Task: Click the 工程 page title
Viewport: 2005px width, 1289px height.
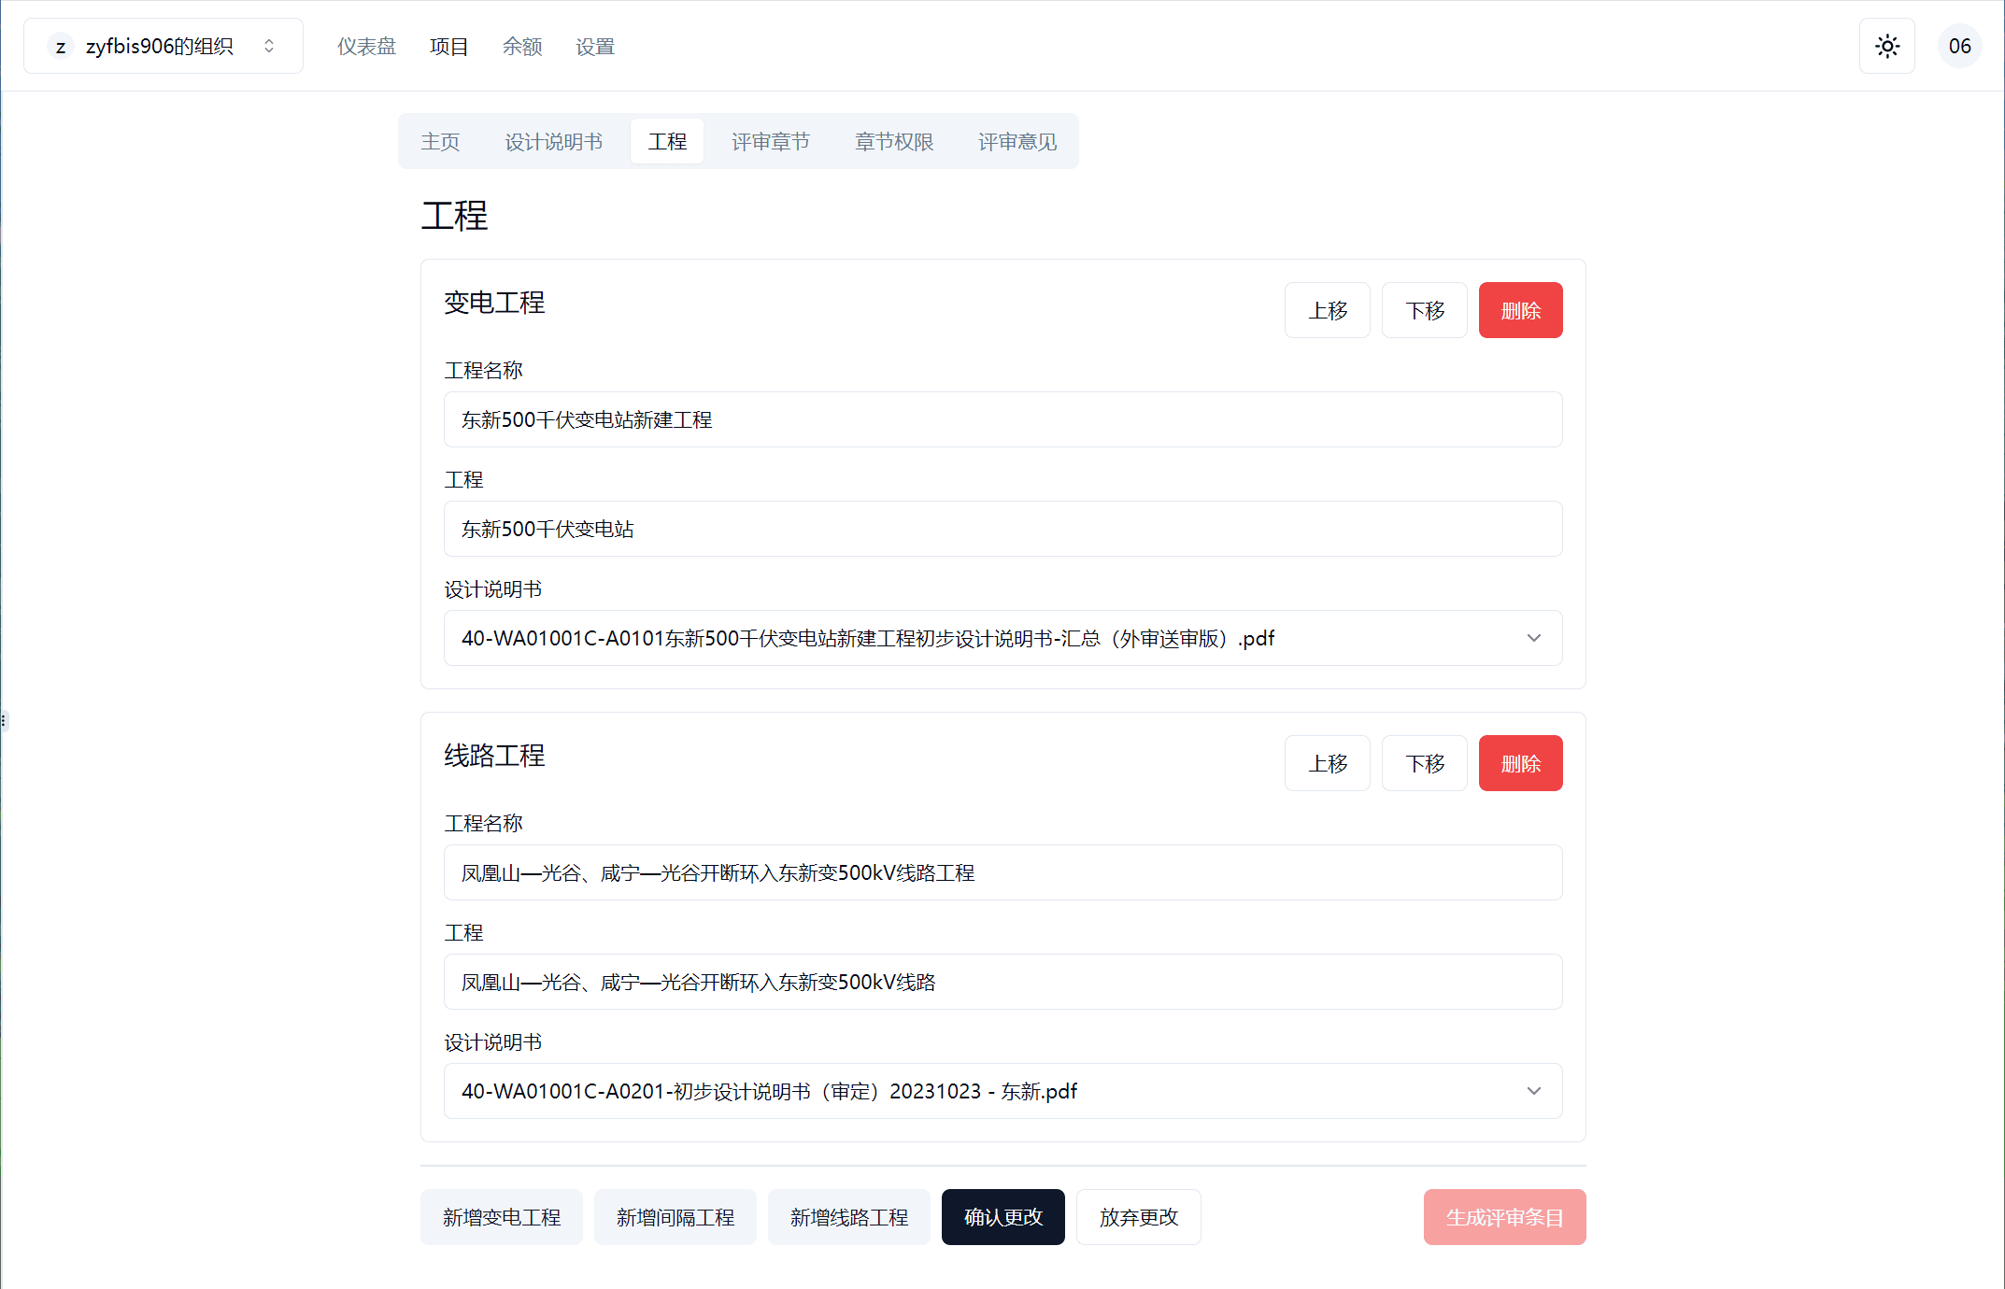Action: [x=454, y=216]
